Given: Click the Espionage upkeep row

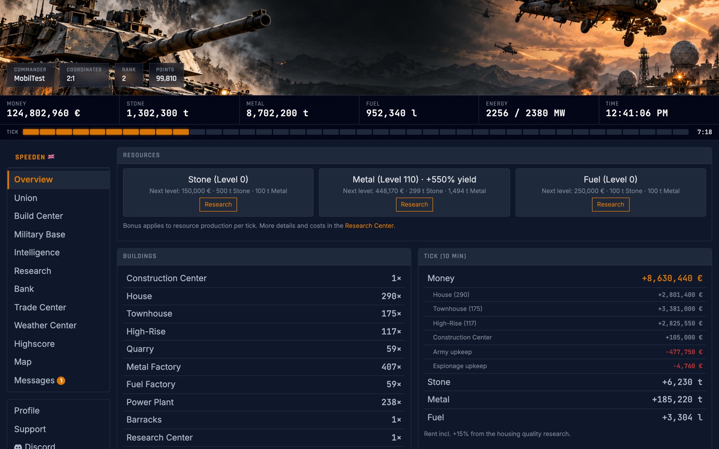Looking at the screenshot, I should click(x=565, y=366).
